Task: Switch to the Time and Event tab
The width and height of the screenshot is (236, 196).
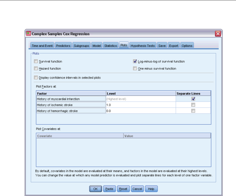Action: (x=42, y=46)
